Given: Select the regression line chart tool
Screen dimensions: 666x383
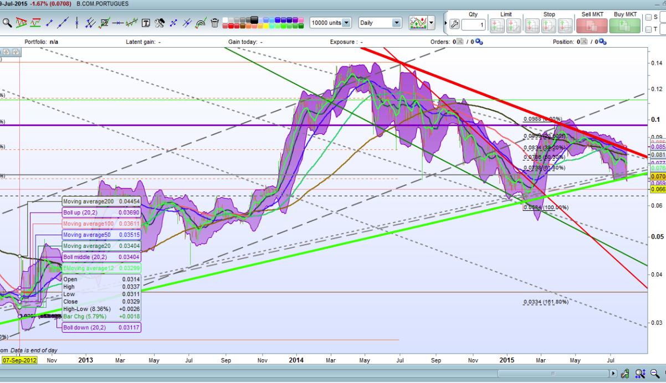Looking at the screenshot, I should (131, 23).
